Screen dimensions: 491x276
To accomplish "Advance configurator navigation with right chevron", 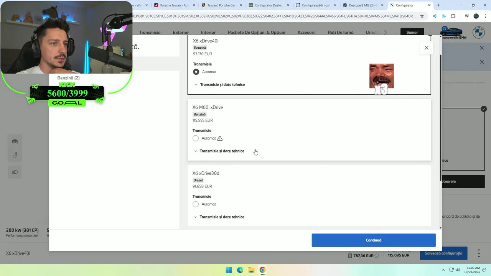I will pos(385,33).
